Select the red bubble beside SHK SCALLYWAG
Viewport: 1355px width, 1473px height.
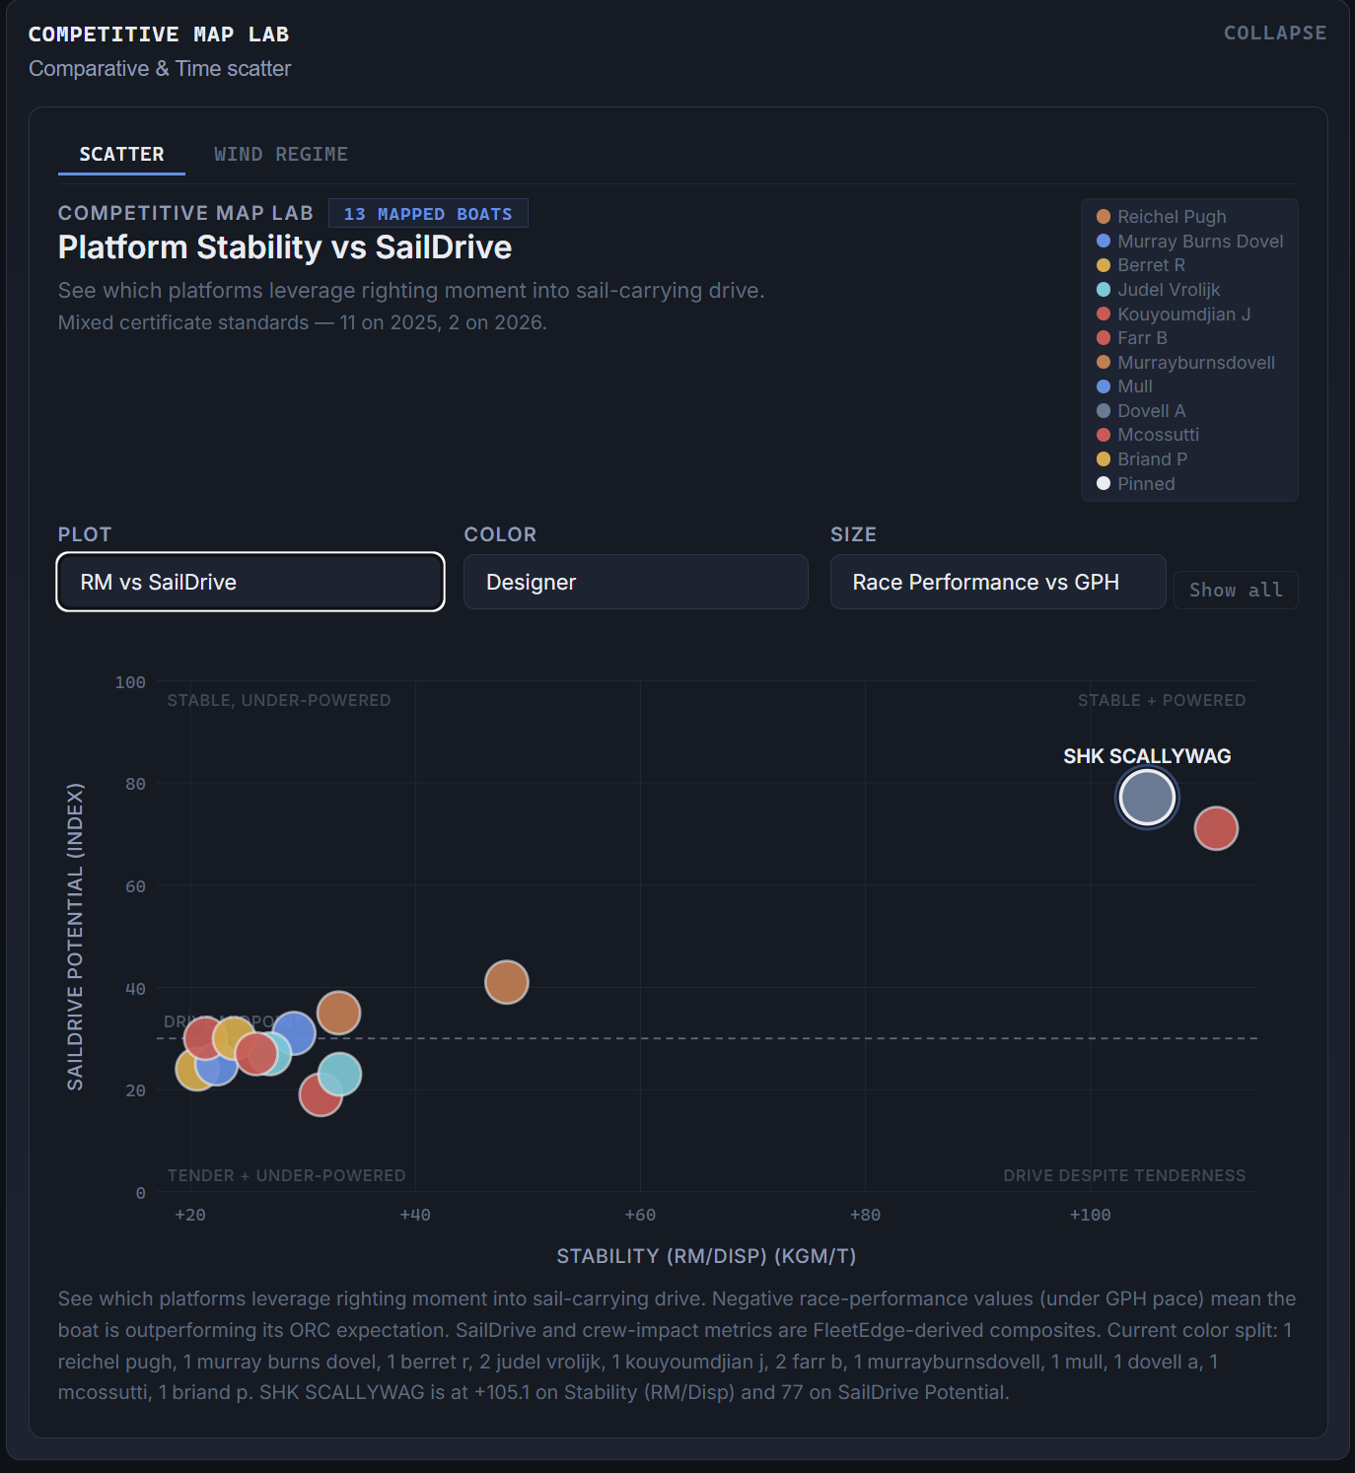coord(1216,828)
